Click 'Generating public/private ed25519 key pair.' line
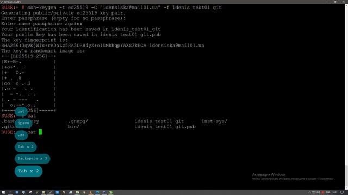 [64, 13]
